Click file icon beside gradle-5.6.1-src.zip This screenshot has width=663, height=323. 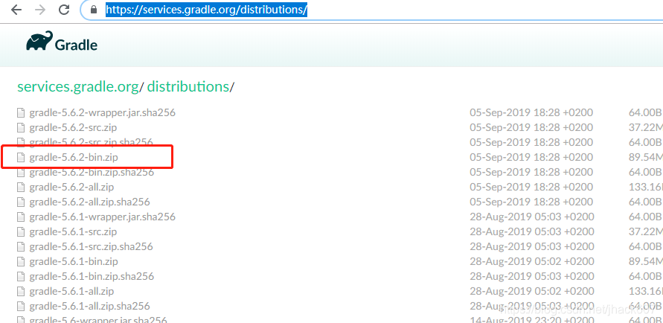tap(20, 231)
